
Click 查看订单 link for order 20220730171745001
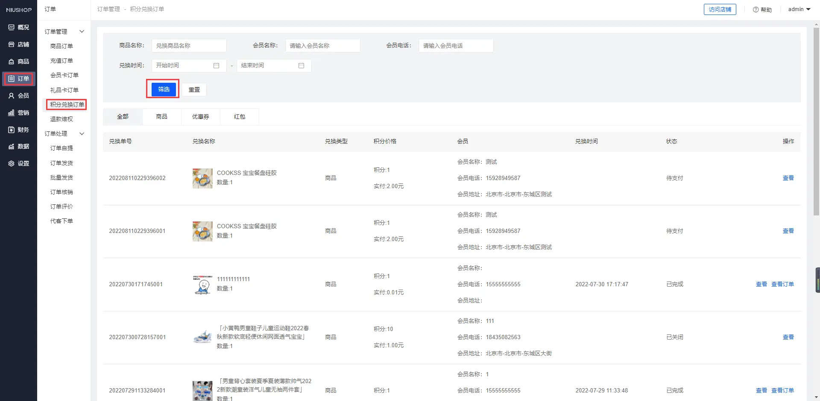tap(782, 284)
